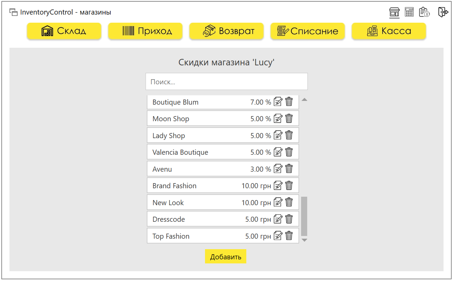This screenshot has height=281, width=453.
Task: Click the 7.00 % discount value
Action: (261, 102)
